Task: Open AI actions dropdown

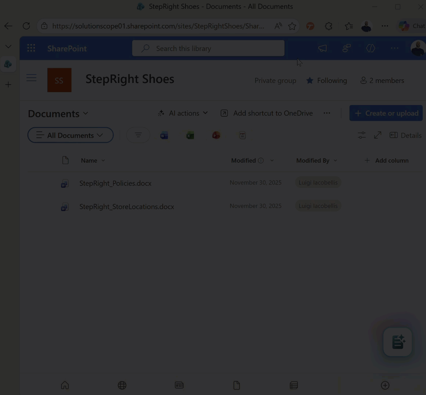Action: (x=183, y=113)
